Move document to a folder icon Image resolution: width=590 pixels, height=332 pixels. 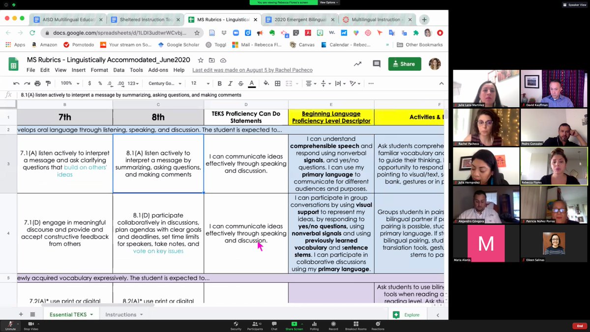click(212, 60)
